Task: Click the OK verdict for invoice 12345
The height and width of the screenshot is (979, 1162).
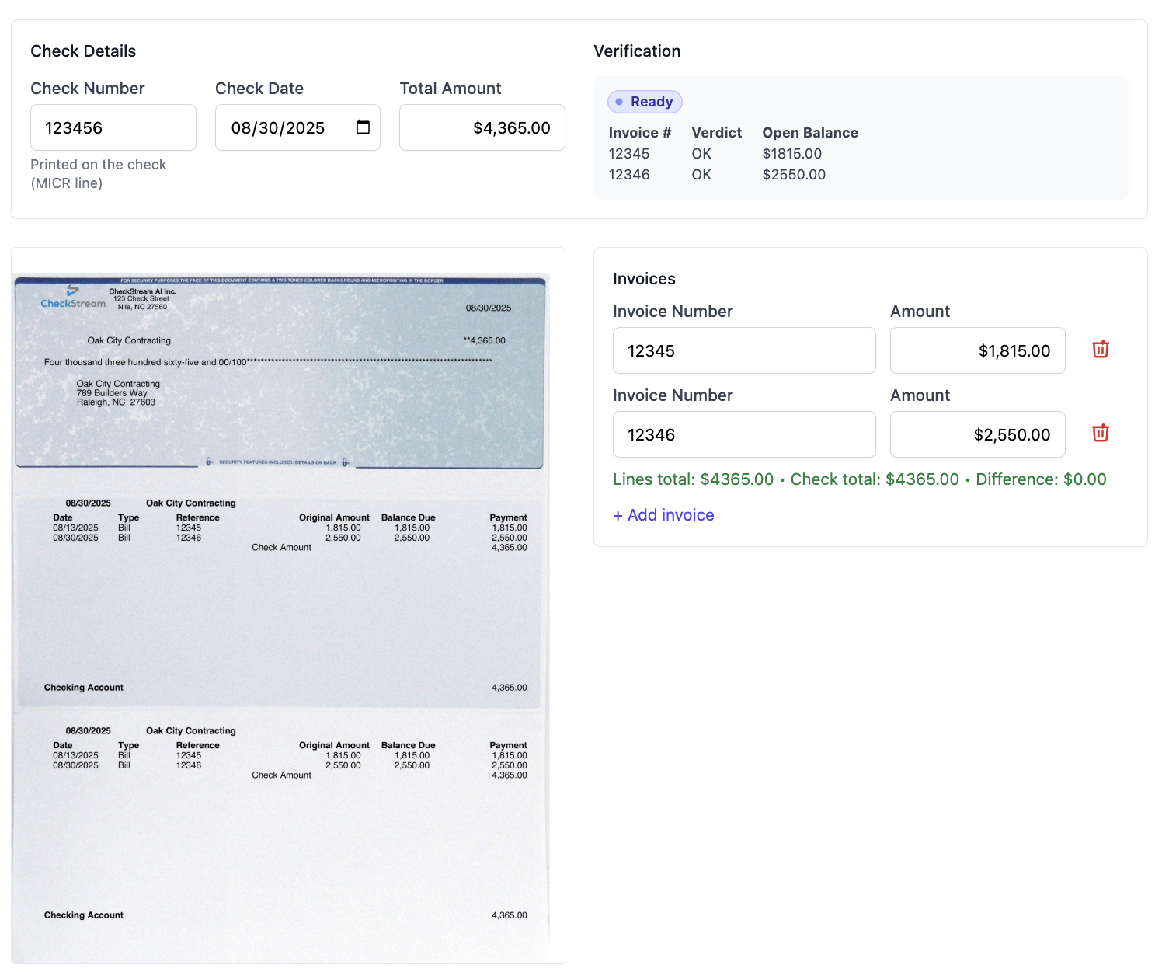Action: click(701, 153)
